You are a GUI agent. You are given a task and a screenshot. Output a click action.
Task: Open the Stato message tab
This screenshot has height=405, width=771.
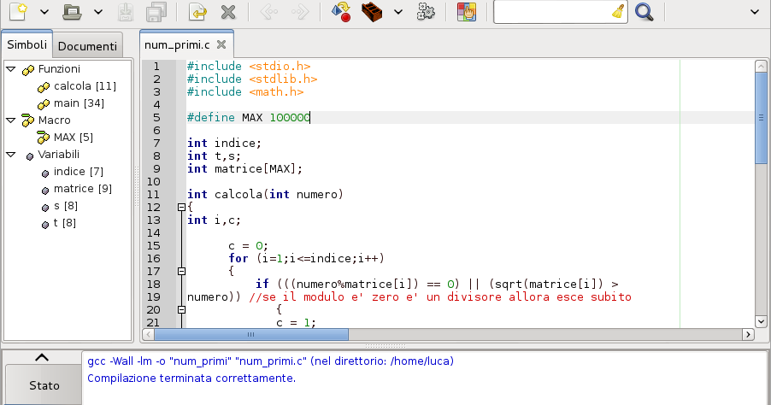[44, 385]
